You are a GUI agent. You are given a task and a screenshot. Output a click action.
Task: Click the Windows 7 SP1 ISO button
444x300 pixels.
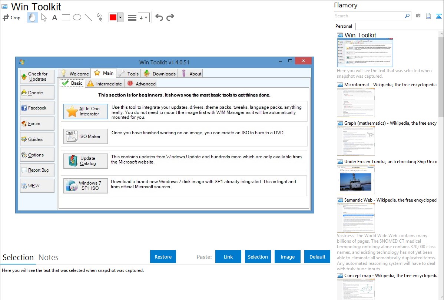pyautogui.click(x=86, y=185)
